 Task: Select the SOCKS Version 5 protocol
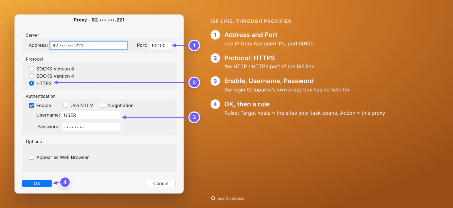(31, 69)
